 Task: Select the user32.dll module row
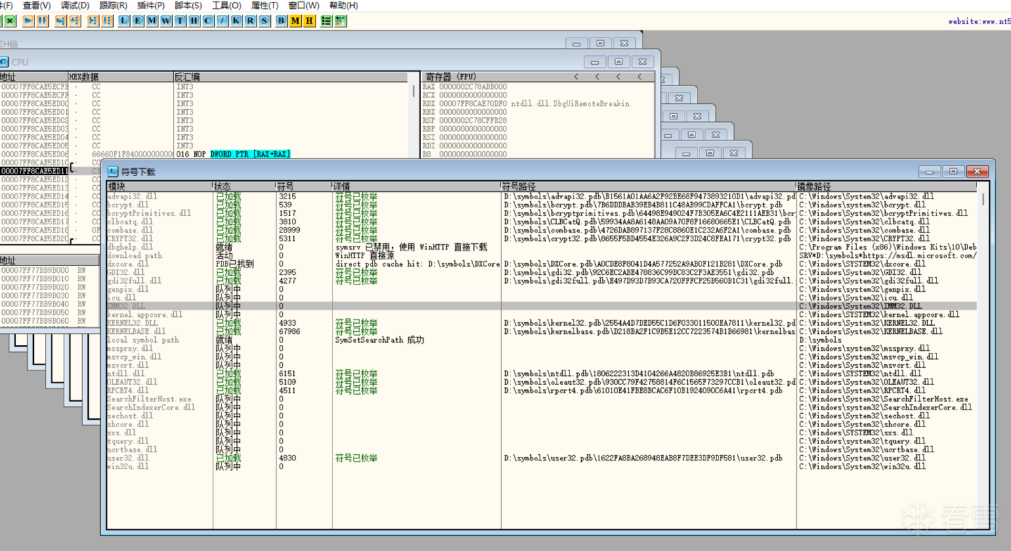pos(541,458)
